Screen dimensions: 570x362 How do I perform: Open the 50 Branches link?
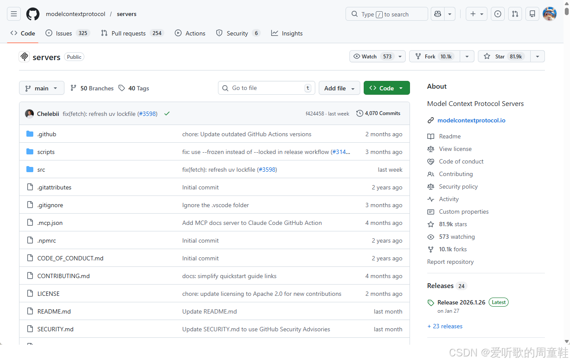click(x=92, y=88)
